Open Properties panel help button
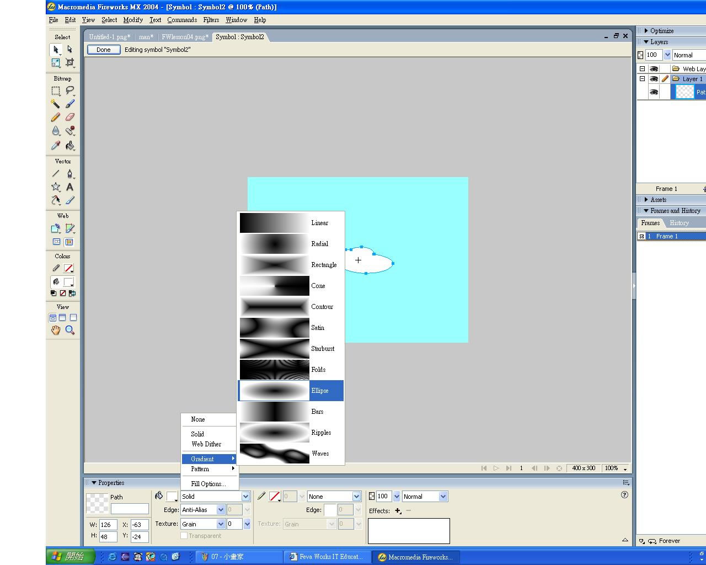Screen dimensions: 706x565 pyautogui.click(x=624, y=495)
